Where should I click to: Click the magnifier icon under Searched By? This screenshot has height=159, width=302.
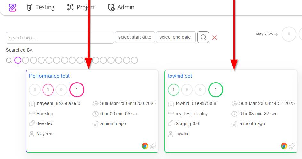pyautogui.click(x=9, y=60)
